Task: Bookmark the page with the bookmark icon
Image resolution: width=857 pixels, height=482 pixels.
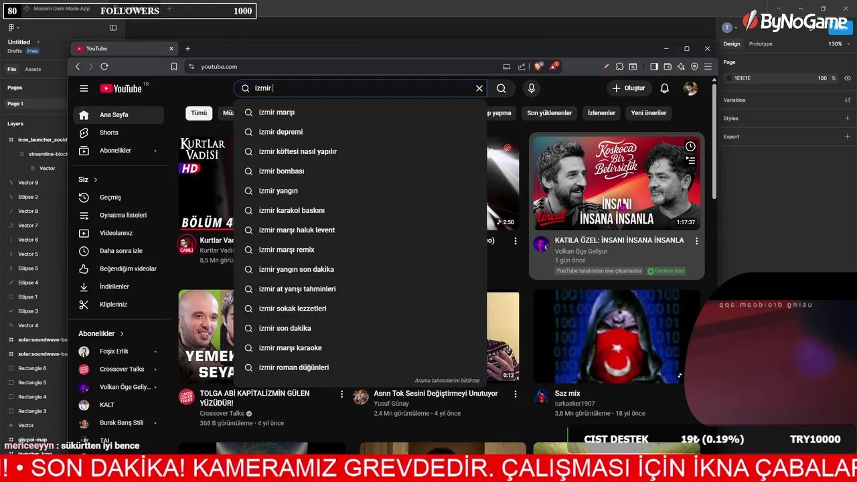Action: tap(174, 66)
